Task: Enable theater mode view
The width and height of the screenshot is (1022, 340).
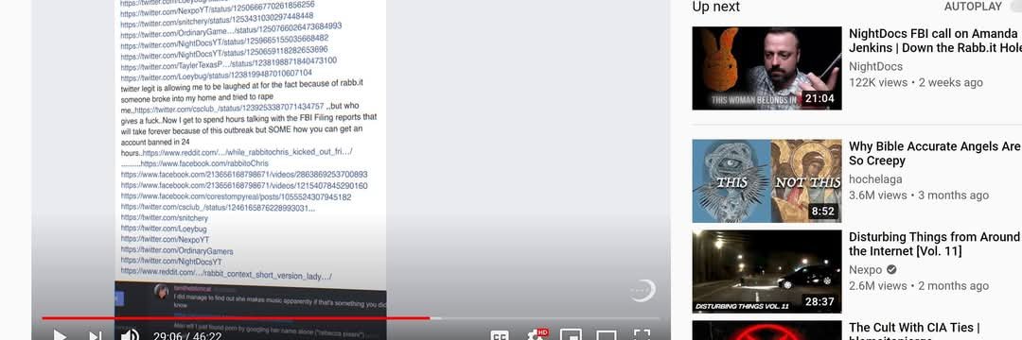Action: coord(607,336)
